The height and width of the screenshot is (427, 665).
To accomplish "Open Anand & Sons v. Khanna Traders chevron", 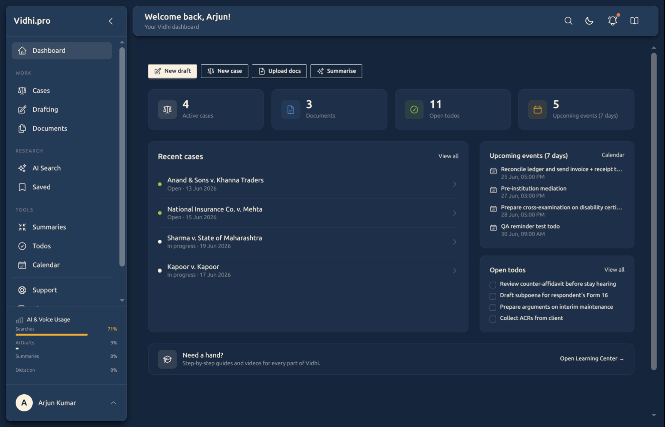I will pyautogui.click(x=455, y=184).
